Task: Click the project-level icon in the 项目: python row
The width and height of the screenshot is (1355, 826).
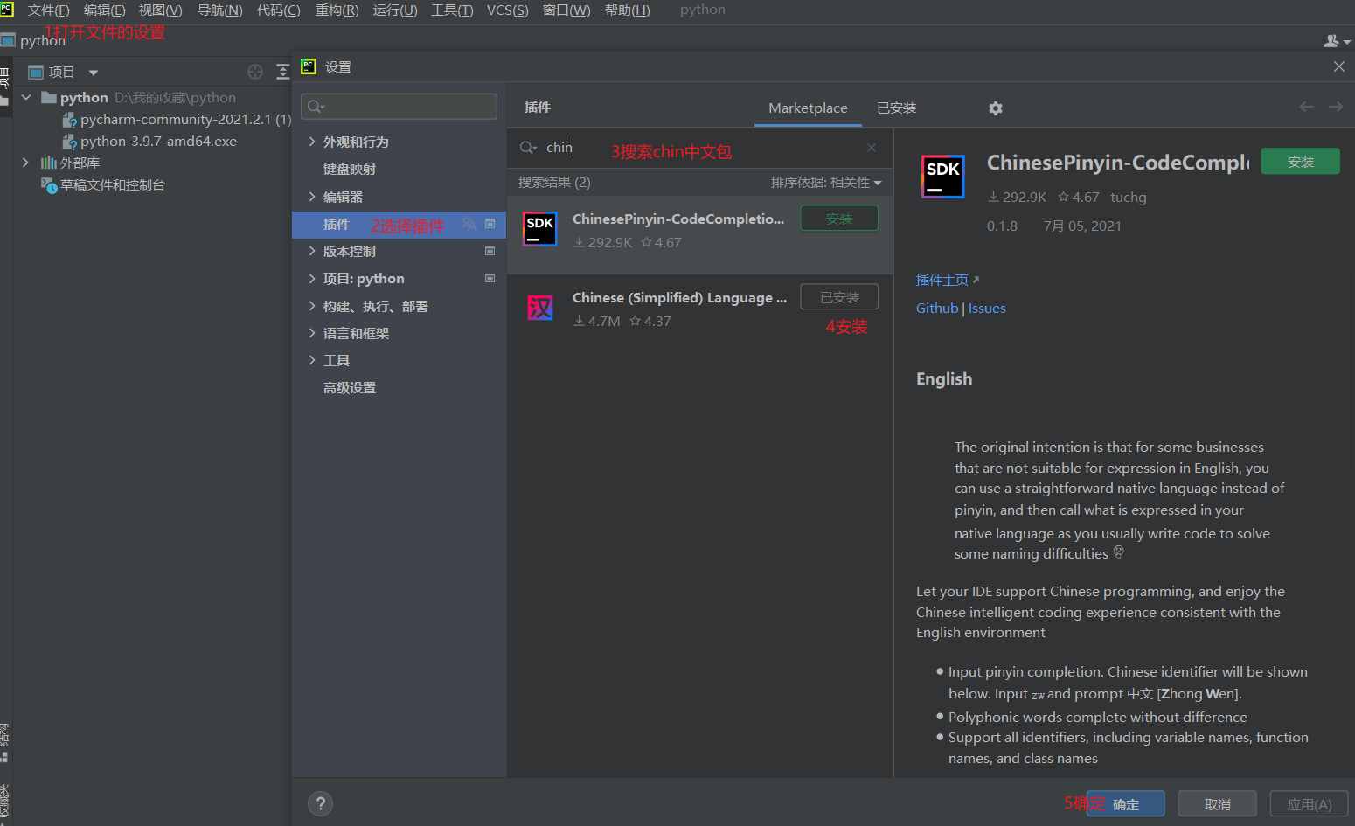Action: pyautogui.click(x=490, y=278)
